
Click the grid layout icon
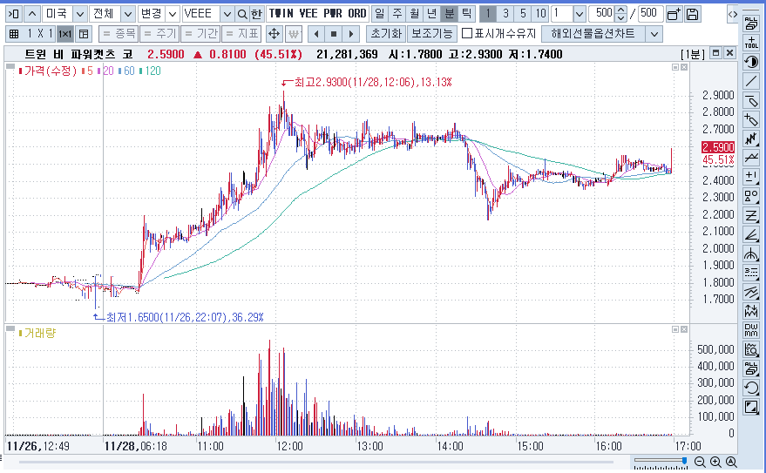[13, 34]
